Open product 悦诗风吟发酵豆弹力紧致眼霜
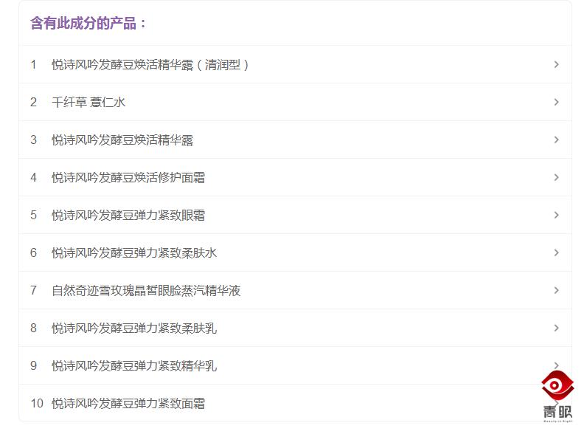 point(295,215)
